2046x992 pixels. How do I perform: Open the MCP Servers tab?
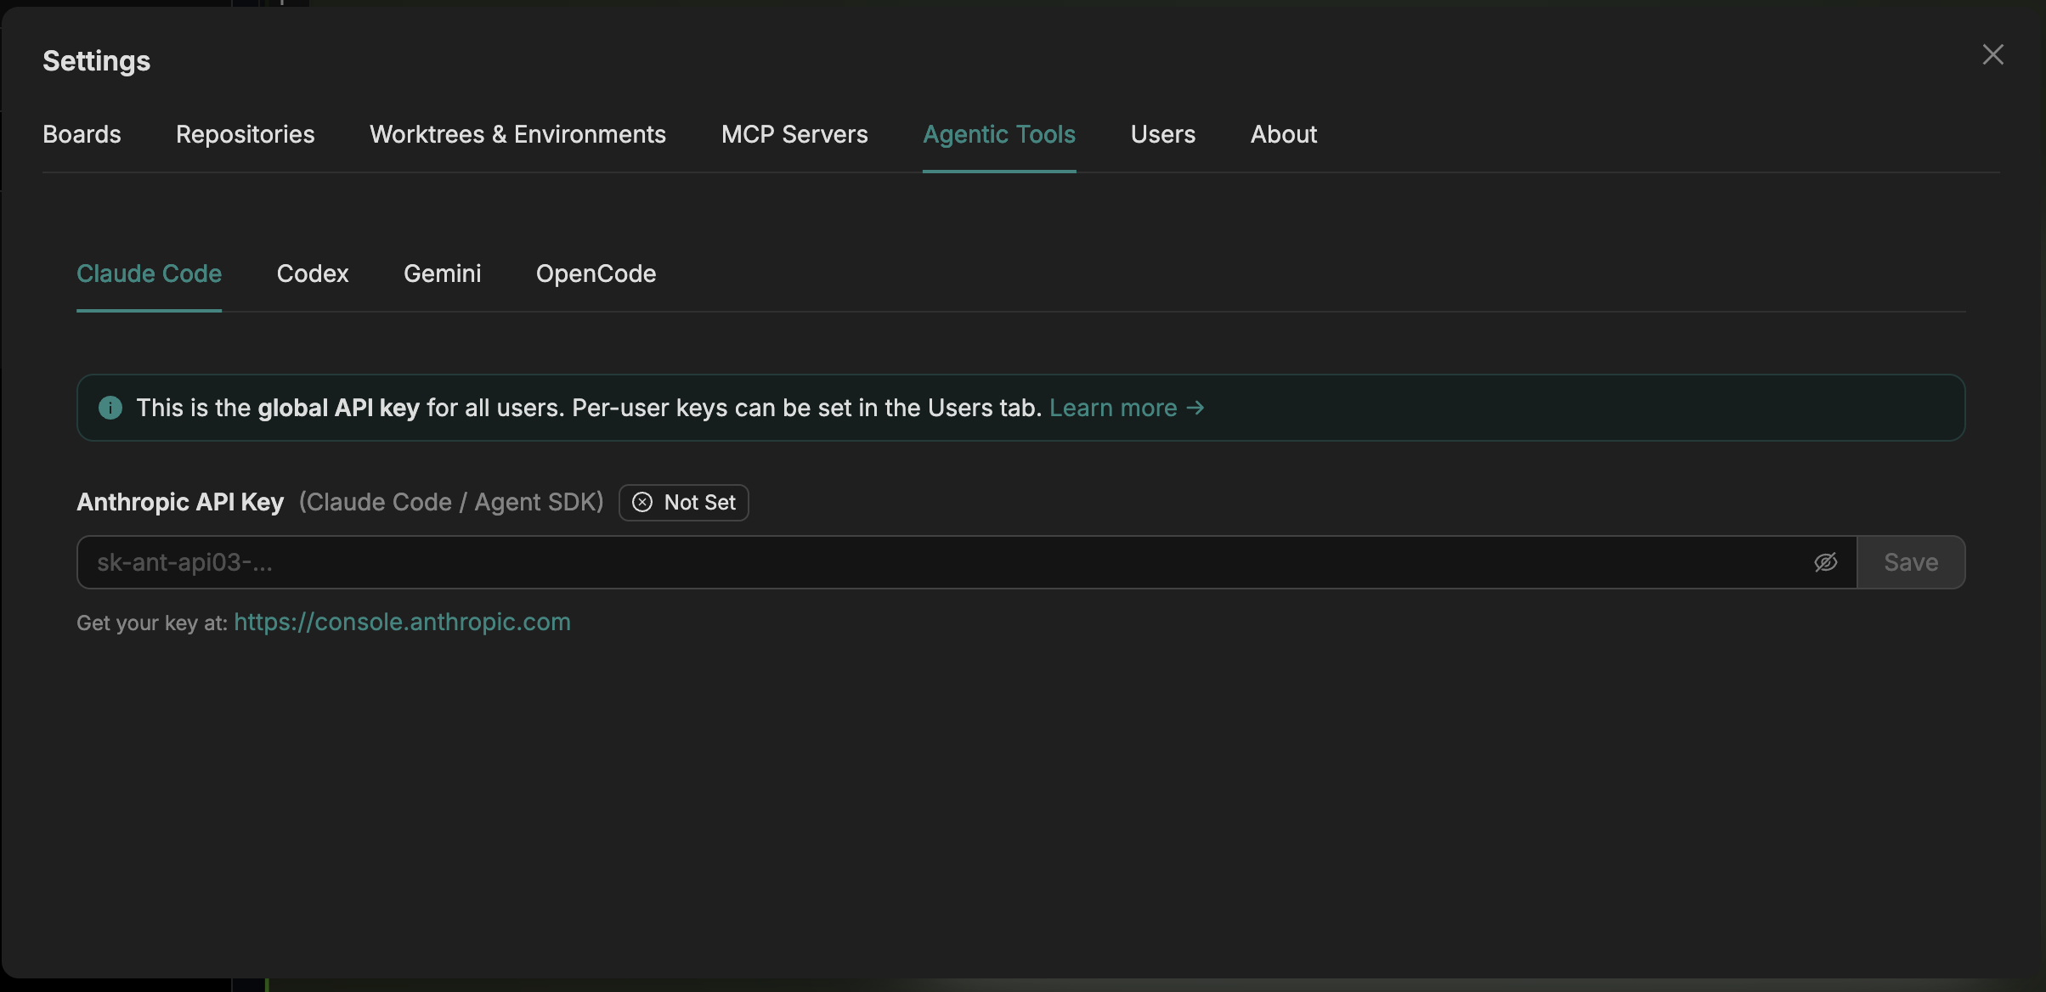point(794,134)
